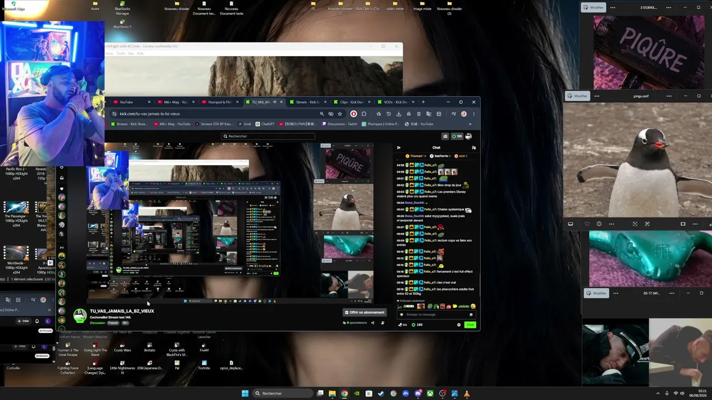Open the Browse - Kick Streams bookmark
The image size is (712, 400).
pos(131,124)
